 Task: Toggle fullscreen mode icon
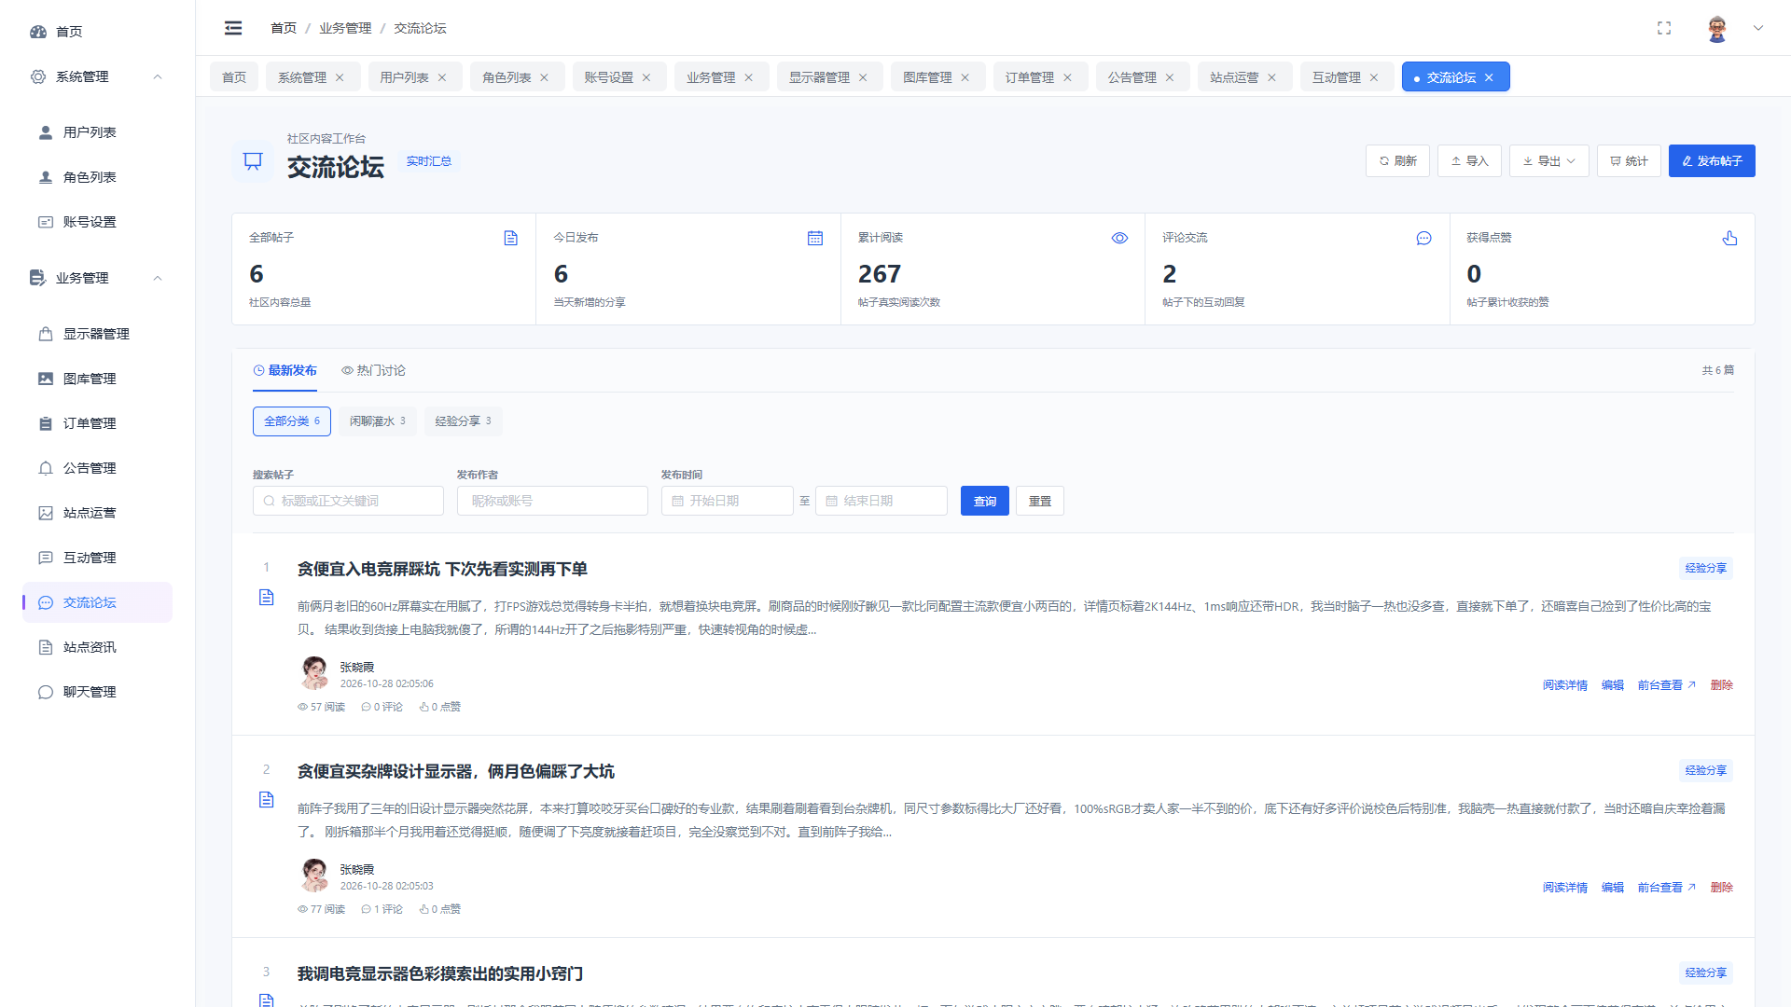(x=1664, y=28)
